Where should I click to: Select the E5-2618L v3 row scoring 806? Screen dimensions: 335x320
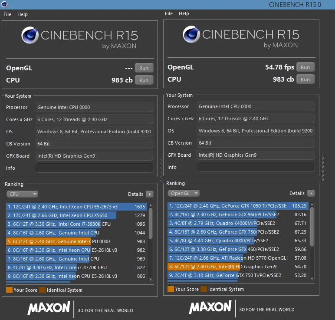tap(76, 276)
